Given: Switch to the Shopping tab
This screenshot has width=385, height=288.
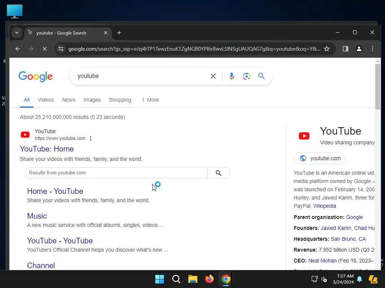Looking at the screenshot, I should (x=120, y=100).
